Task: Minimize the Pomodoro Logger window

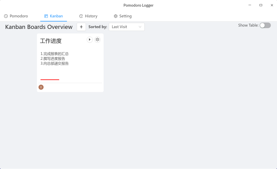Action: click(x=250, y=5)
